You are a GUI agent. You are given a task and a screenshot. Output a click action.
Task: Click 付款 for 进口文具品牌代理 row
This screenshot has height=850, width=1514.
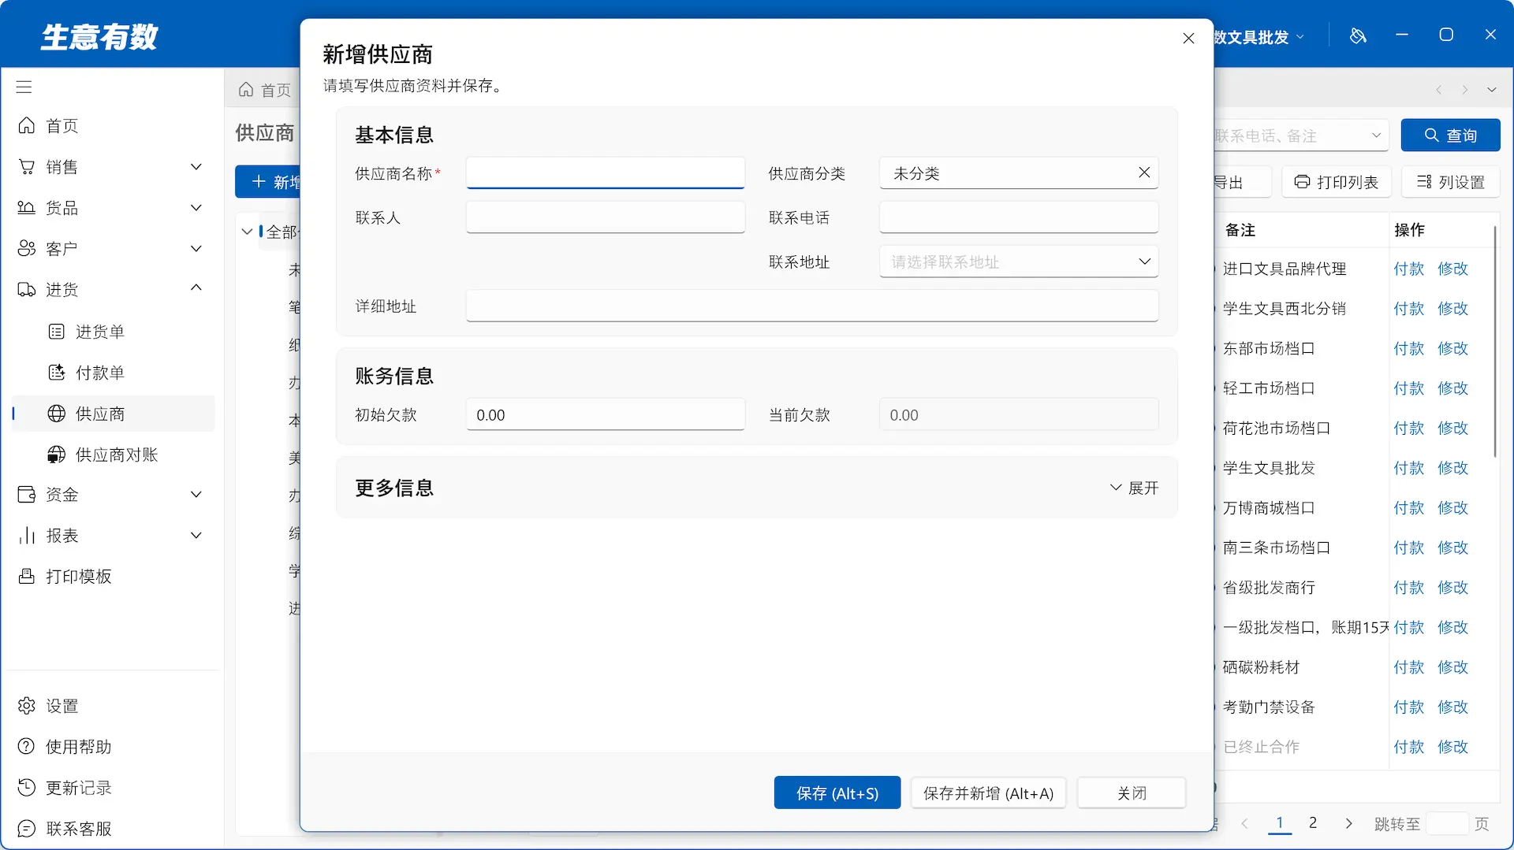[1408, 269]
